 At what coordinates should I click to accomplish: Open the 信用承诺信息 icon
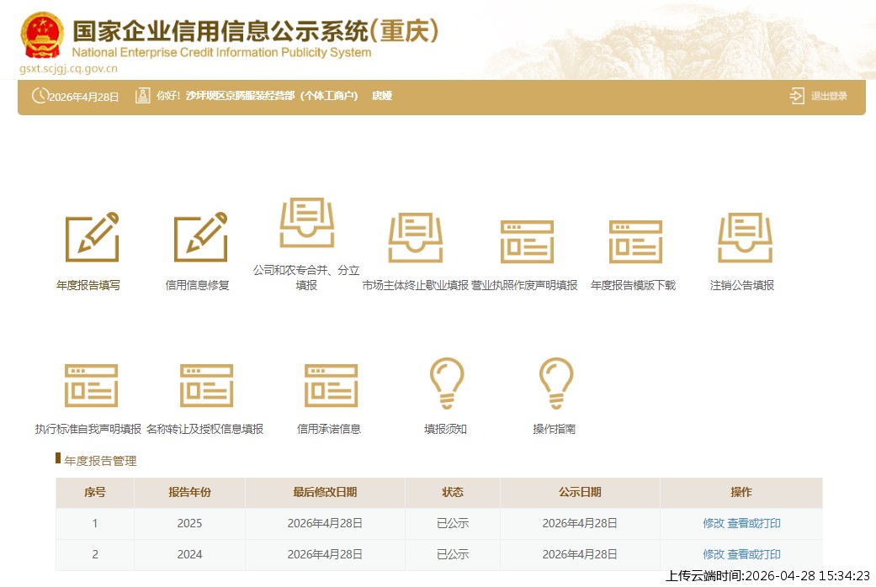331,385
